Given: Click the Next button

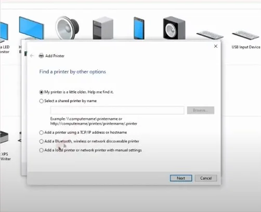Looking at the screenshot, I should [x=181, y=178].
